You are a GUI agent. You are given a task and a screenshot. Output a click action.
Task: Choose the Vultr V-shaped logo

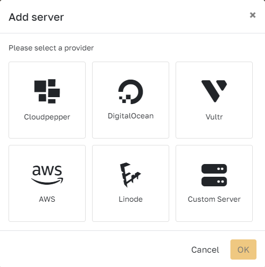214,91
